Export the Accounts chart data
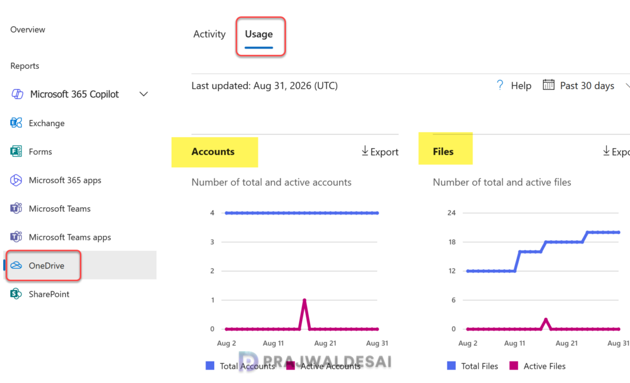This screenshot has height=383, width=630. (x=380, y=152)
